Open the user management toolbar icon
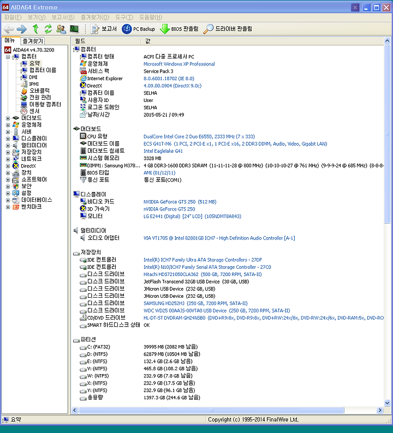Viewport: 393px width, 433px height. point(61,29)
